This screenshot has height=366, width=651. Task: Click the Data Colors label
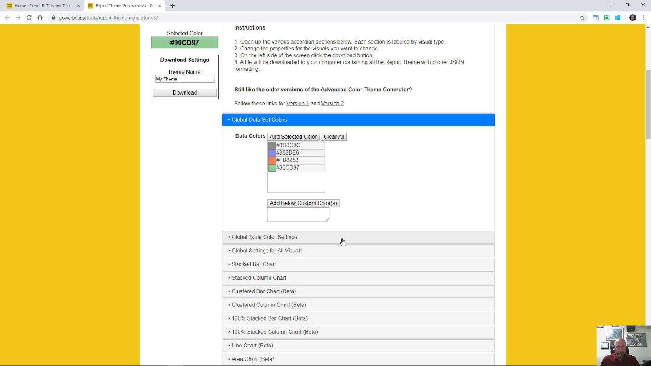click(250, 136)
